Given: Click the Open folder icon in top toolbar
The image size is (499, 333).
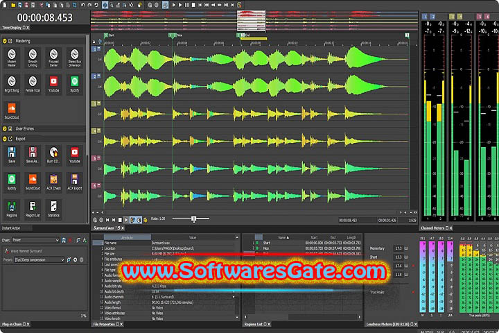Looking at the screenshot, I should pyautogui.click(x=13, y=5).
